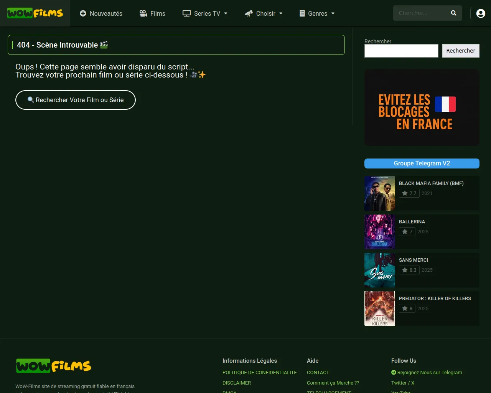Click star rating badge for Predator Killer of Killers
The height and width of the screenshot is (393, 491).
(407, 309)
